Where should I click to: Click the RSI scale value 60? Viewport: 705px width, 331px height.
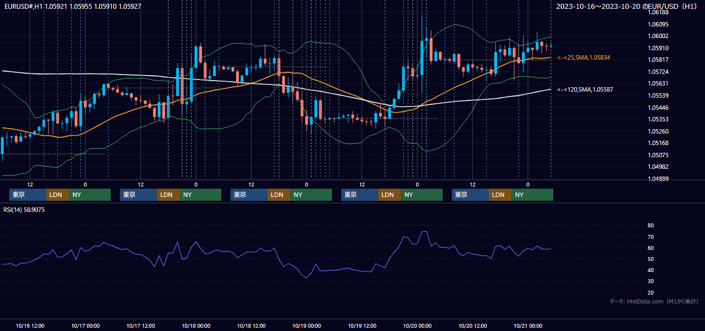pyautogui.click(x=651, y=248)
